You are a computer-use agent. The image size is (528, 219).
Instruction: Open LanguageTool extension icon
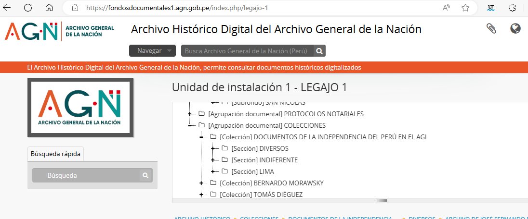click(x=491, y=8)
